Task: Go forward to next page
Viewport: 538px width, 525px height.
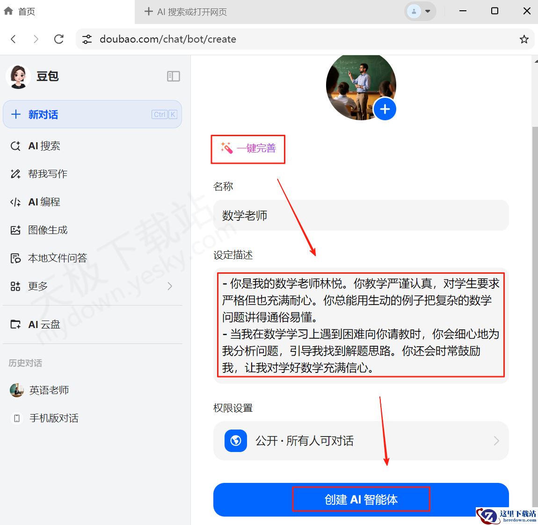Action: [36, 39]
